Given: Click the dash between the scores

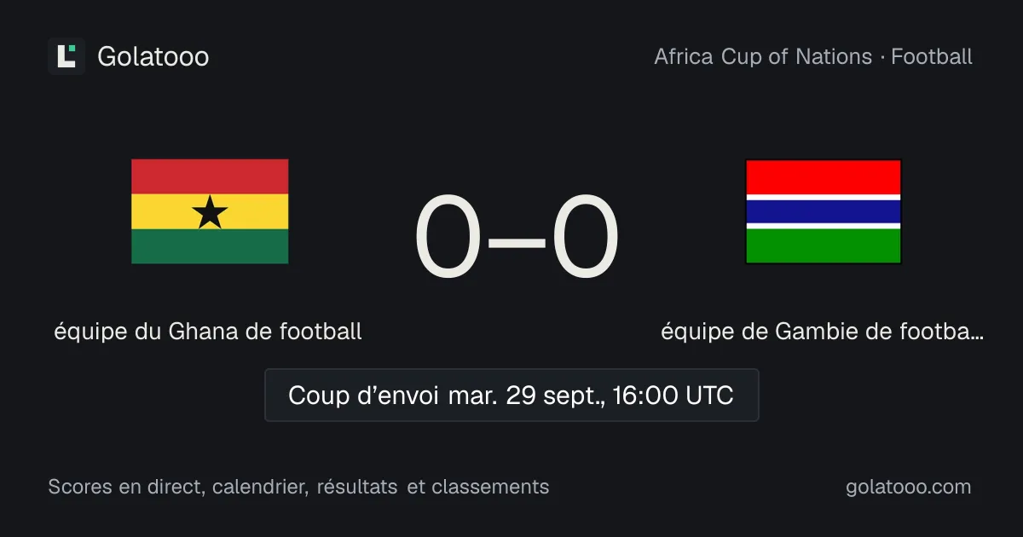Looking at the screenshot, I should pos(517,241).
